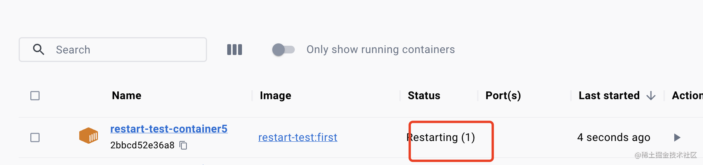
Task: Click the Restarting (1) status text
Action: click(x=441, y=137)
